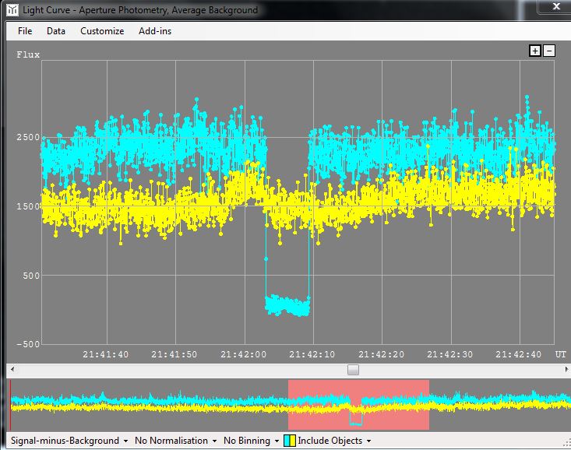Close the Light Curve window
The height and width of the screenshot is (450, 571).
(x=555, y=8)
